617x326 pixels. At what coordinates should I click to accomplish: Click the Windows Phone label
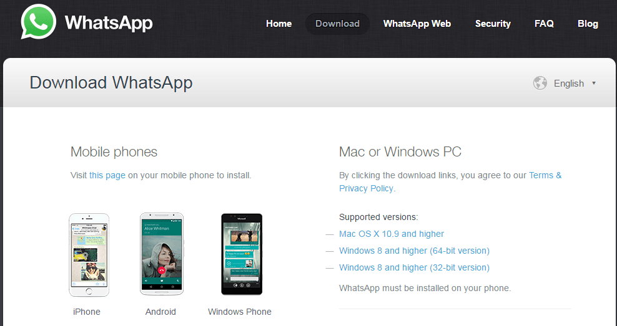coord(240,312)
